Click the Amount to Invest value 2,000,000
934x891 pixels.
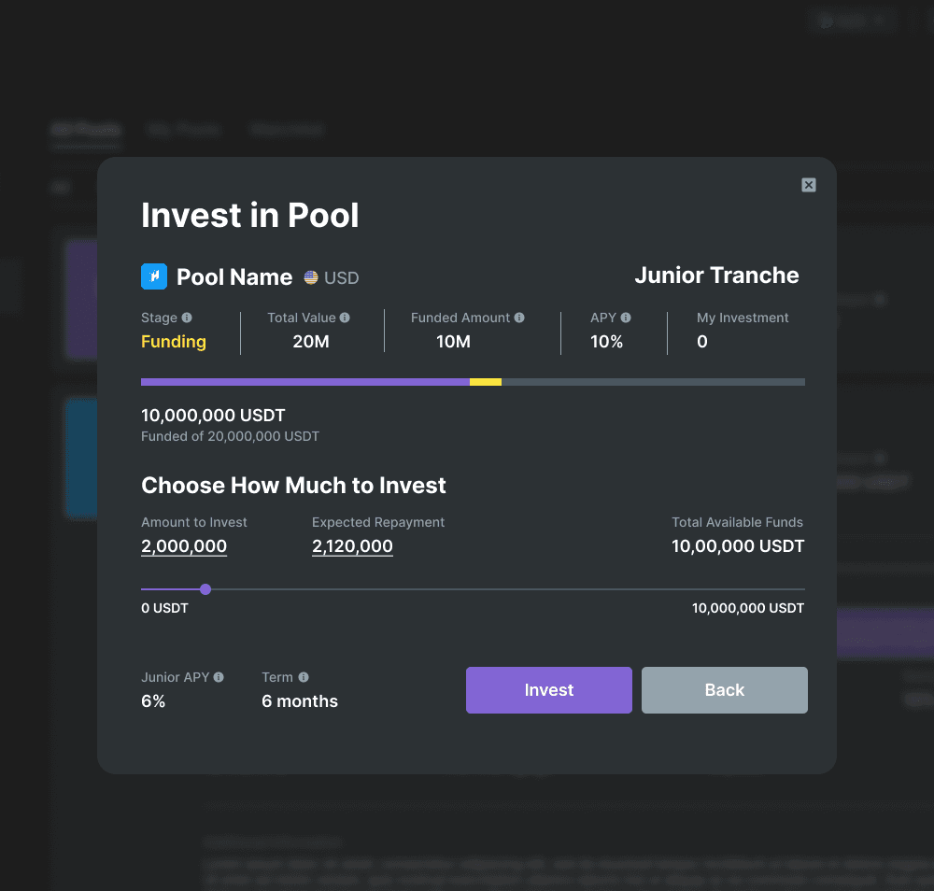click(184, 545)
